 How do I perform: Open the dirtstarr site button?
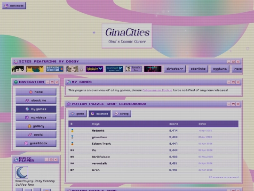[175, 69]
